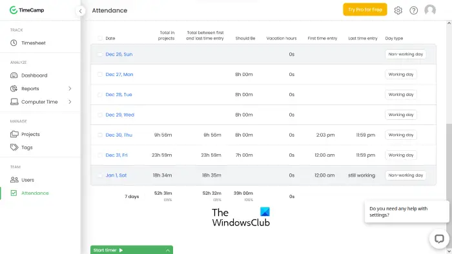
Task: Click the 23h 59m total in projects cell
Action: (162, 155)
